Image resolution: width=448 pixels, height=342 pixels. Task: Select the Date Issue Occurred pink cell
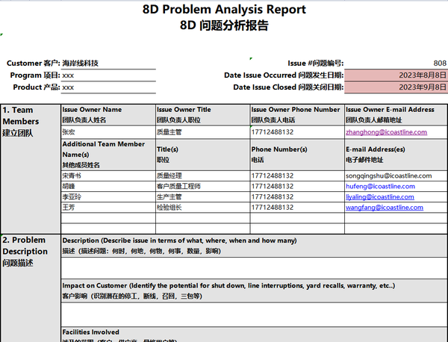[396, 75]
